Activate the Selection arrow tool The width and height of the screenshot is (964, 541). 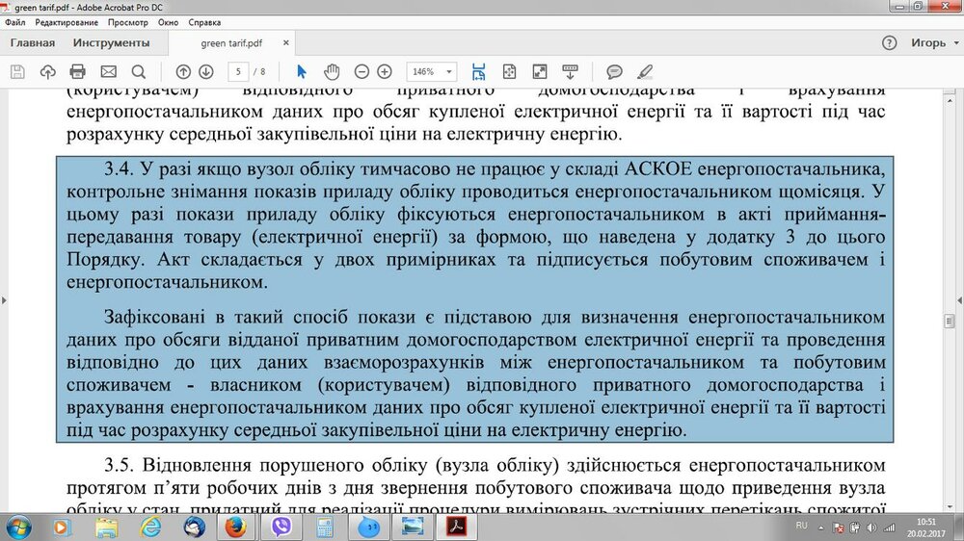tap(301, 72)
